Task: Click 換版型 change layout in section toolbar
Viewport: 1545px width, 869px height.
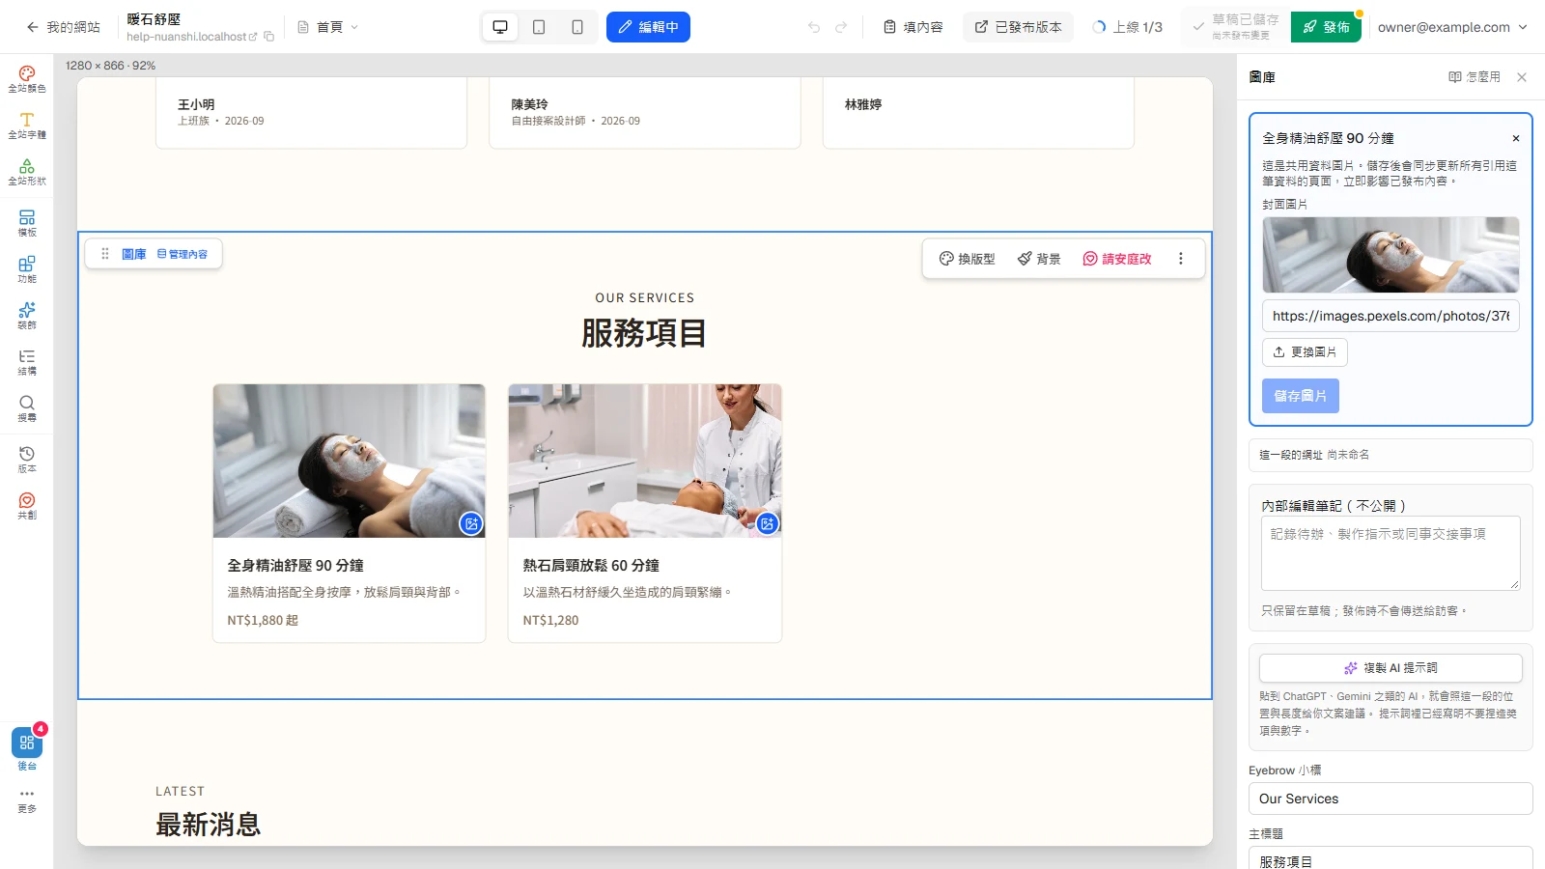Action: pyautogui.click(x=968, y=259)
